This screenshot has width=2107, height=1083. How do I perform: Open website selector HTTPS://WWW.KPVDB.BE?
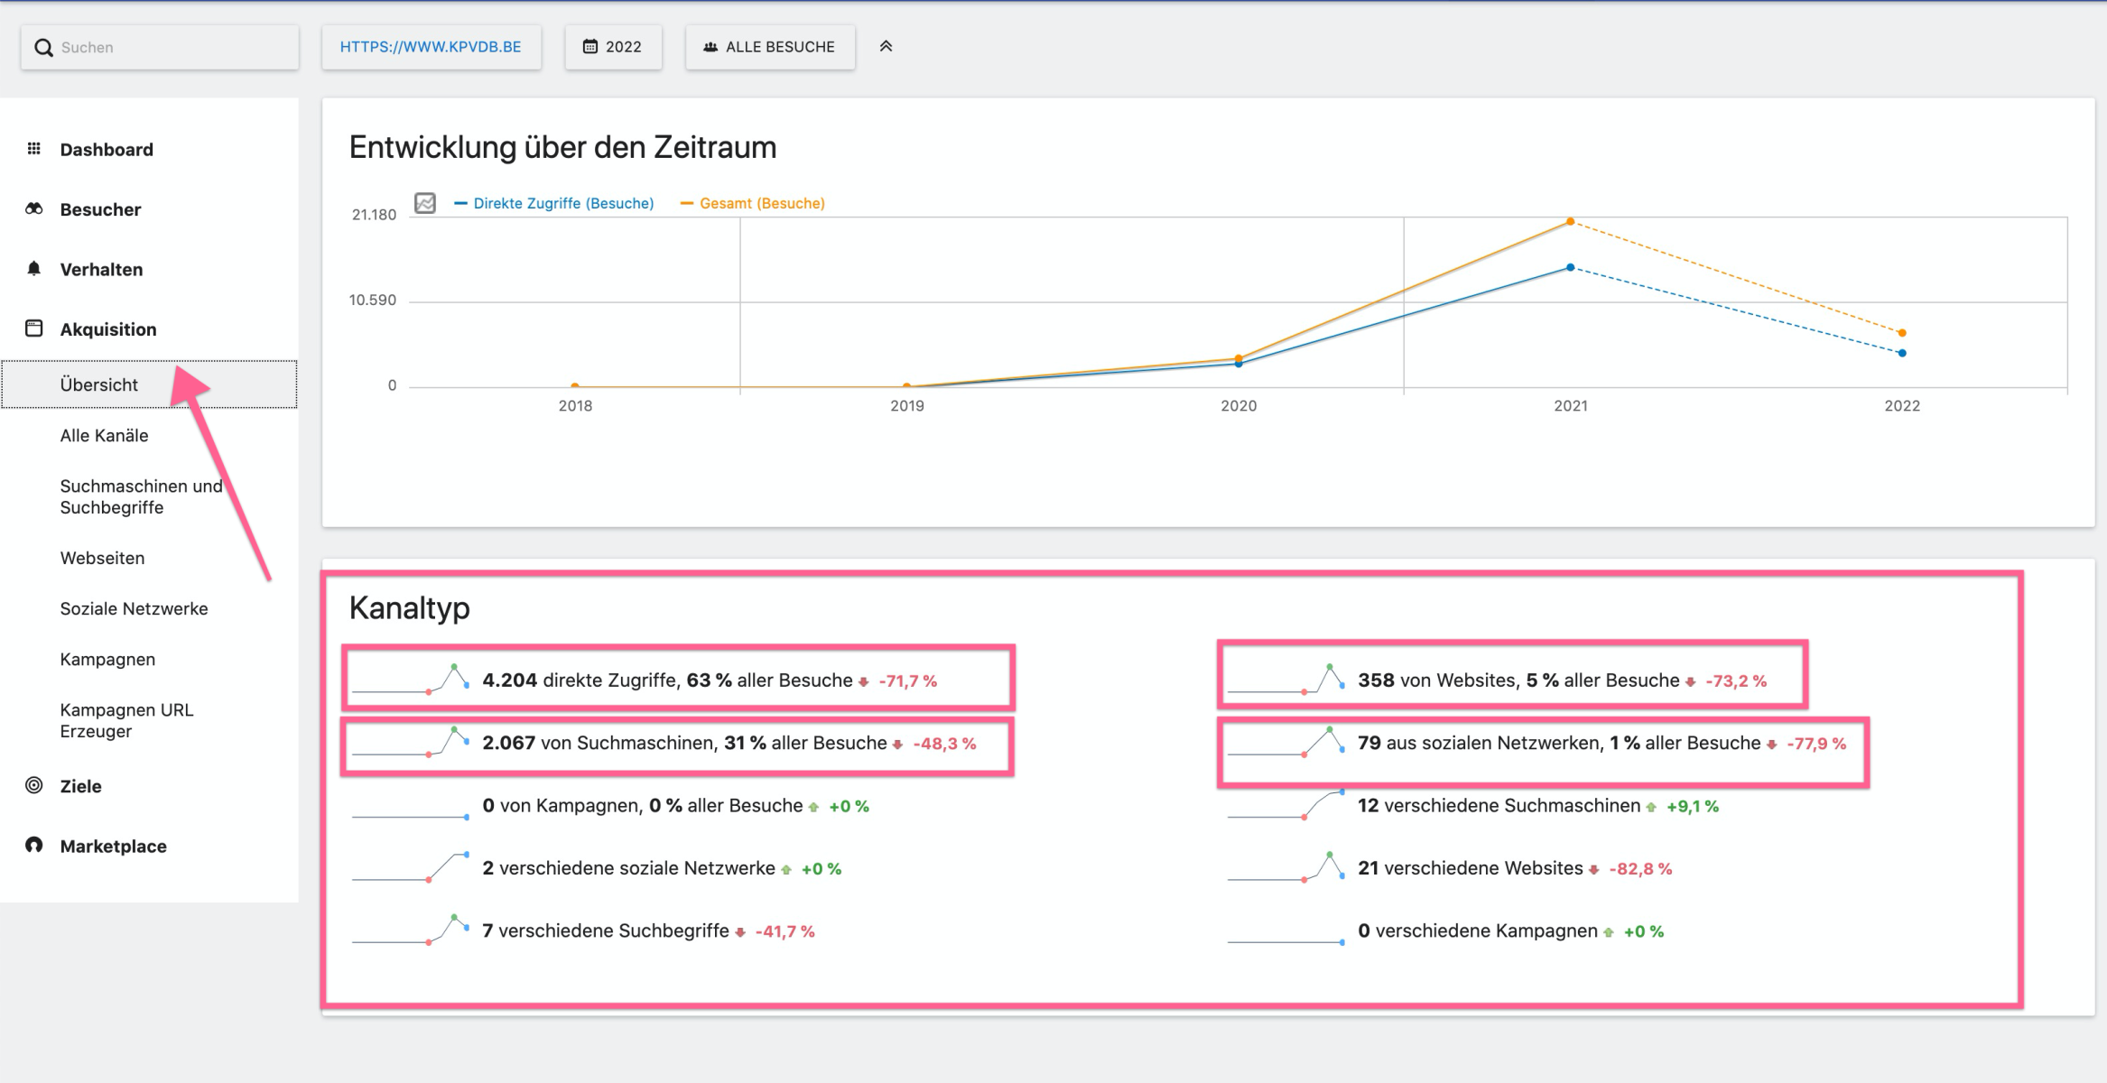(431, 47)
